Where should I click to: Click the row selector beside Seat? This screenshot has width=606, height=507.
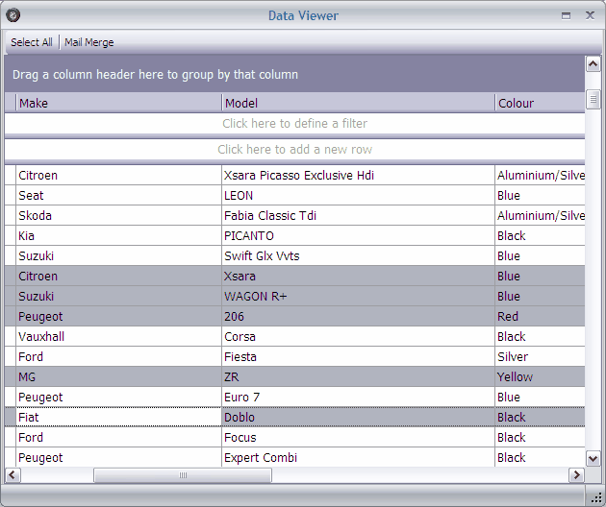pos(11,195)
